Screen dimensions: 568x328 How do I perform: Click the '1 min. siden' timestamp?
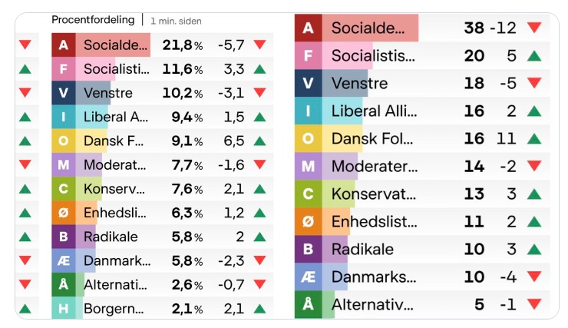pyautogui.click(x=177, y=21)
